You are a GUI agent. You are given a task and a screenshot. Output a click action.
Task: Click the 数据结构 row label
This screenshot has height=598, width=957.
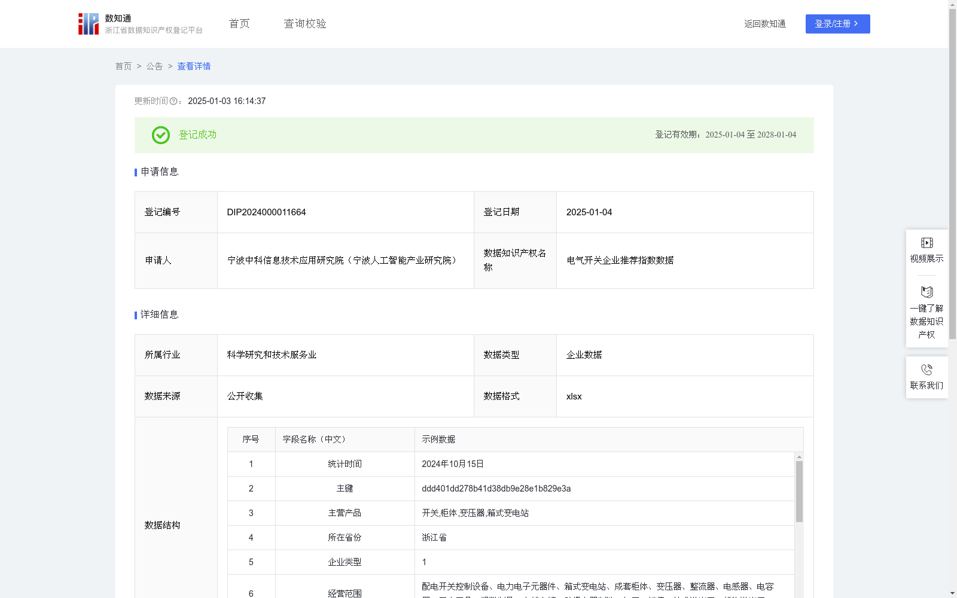tap(162, 526)
